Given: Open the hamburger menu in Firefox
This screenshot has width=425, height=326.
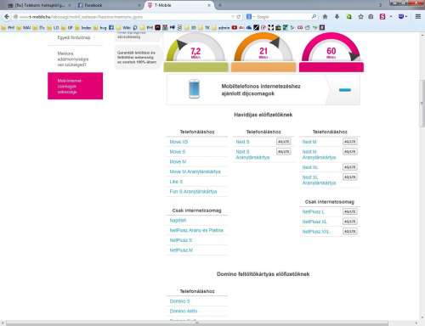Looking at the screenshot, I should tap(418, 17).
